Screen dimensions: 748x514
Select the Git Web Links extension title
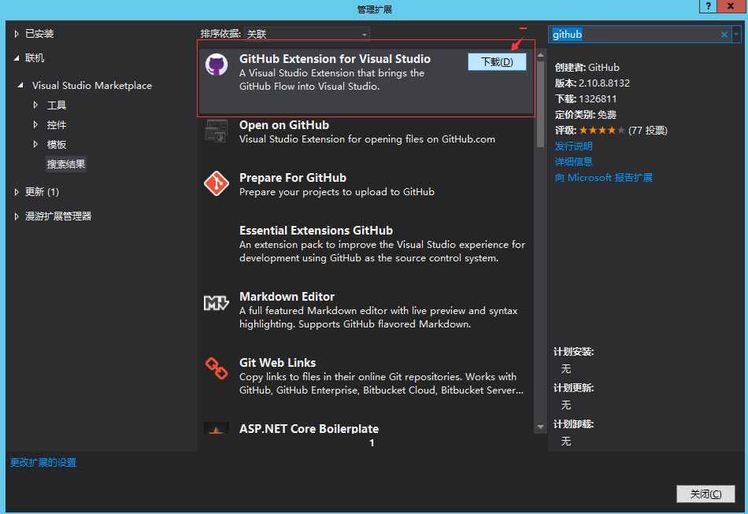point(278,363)
